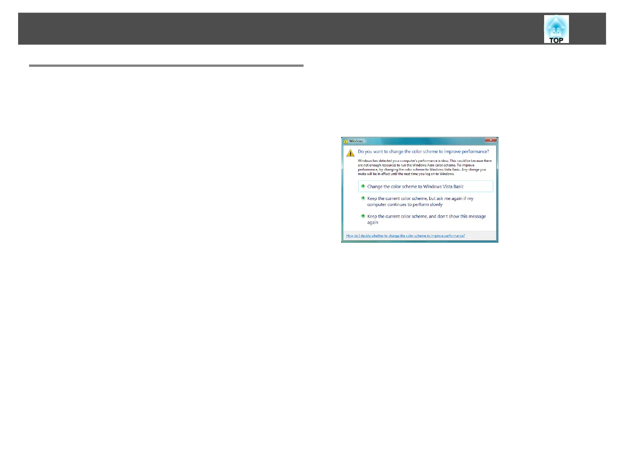
Task: Click the Windows title text of the dialog
Action: pyautogui.click(x=356, y=141)
